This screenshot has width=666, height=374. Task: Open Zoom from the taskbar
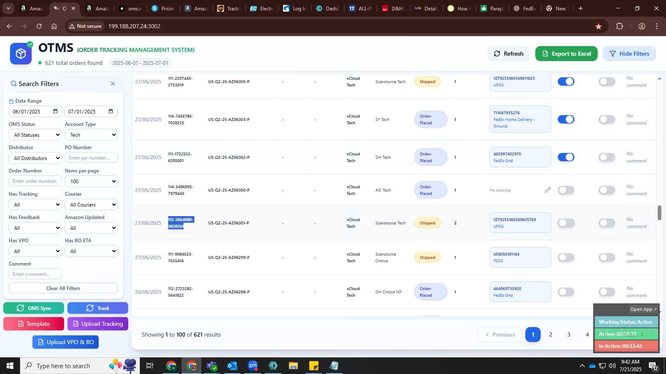click(x=253, y=366)
